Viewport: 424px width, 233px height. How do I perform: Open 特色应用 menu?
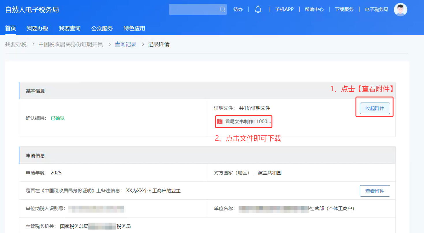(x=134, y=28)
